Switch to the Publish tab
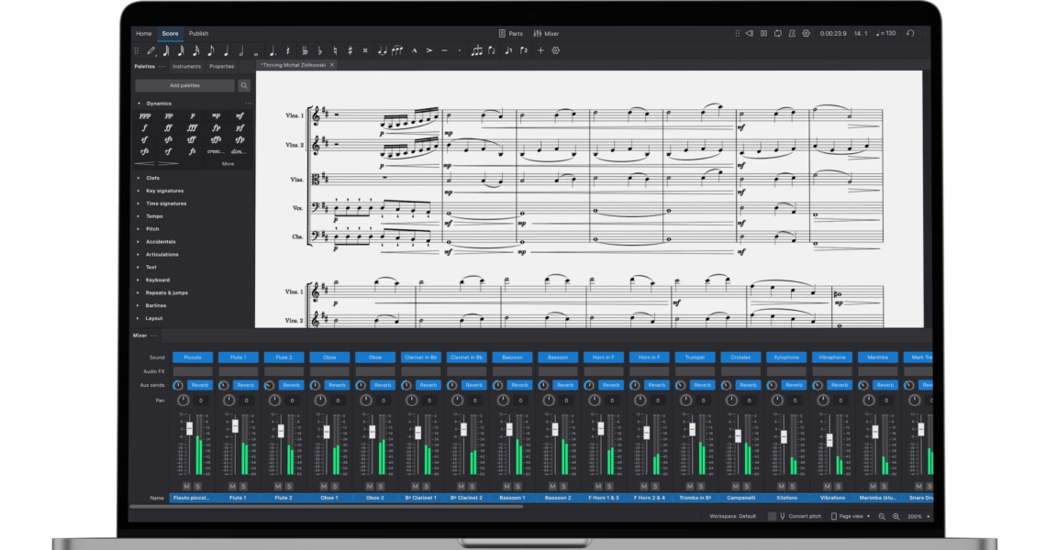This screenshot has width=1046, height=550. 200,33
